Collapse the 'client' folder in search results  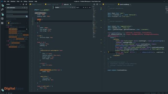7,25
